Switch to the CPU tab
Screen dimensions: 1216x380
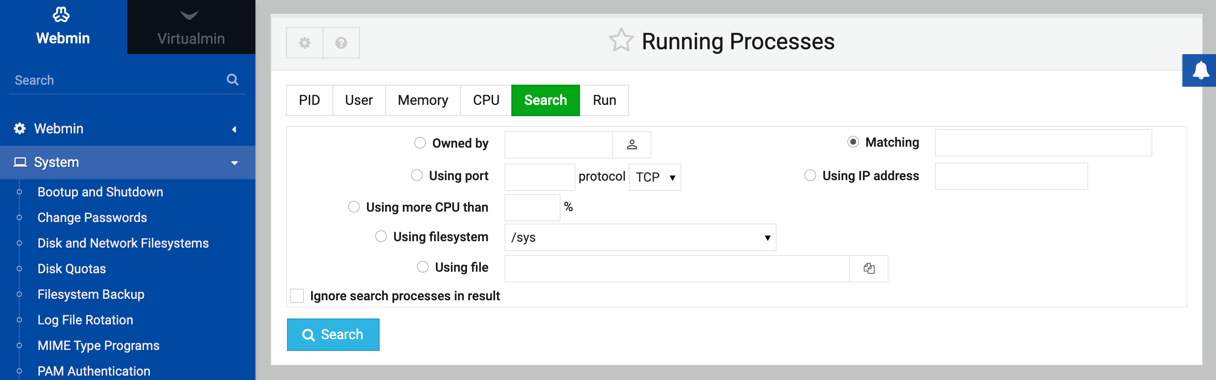click(x=486, y=100)
